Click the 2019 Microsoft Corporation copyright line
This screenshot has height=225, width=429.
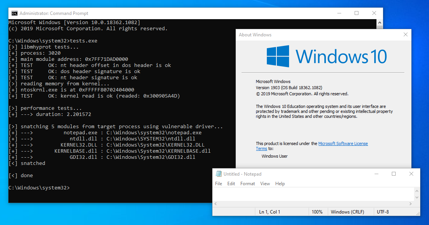[x=302, y=94]
